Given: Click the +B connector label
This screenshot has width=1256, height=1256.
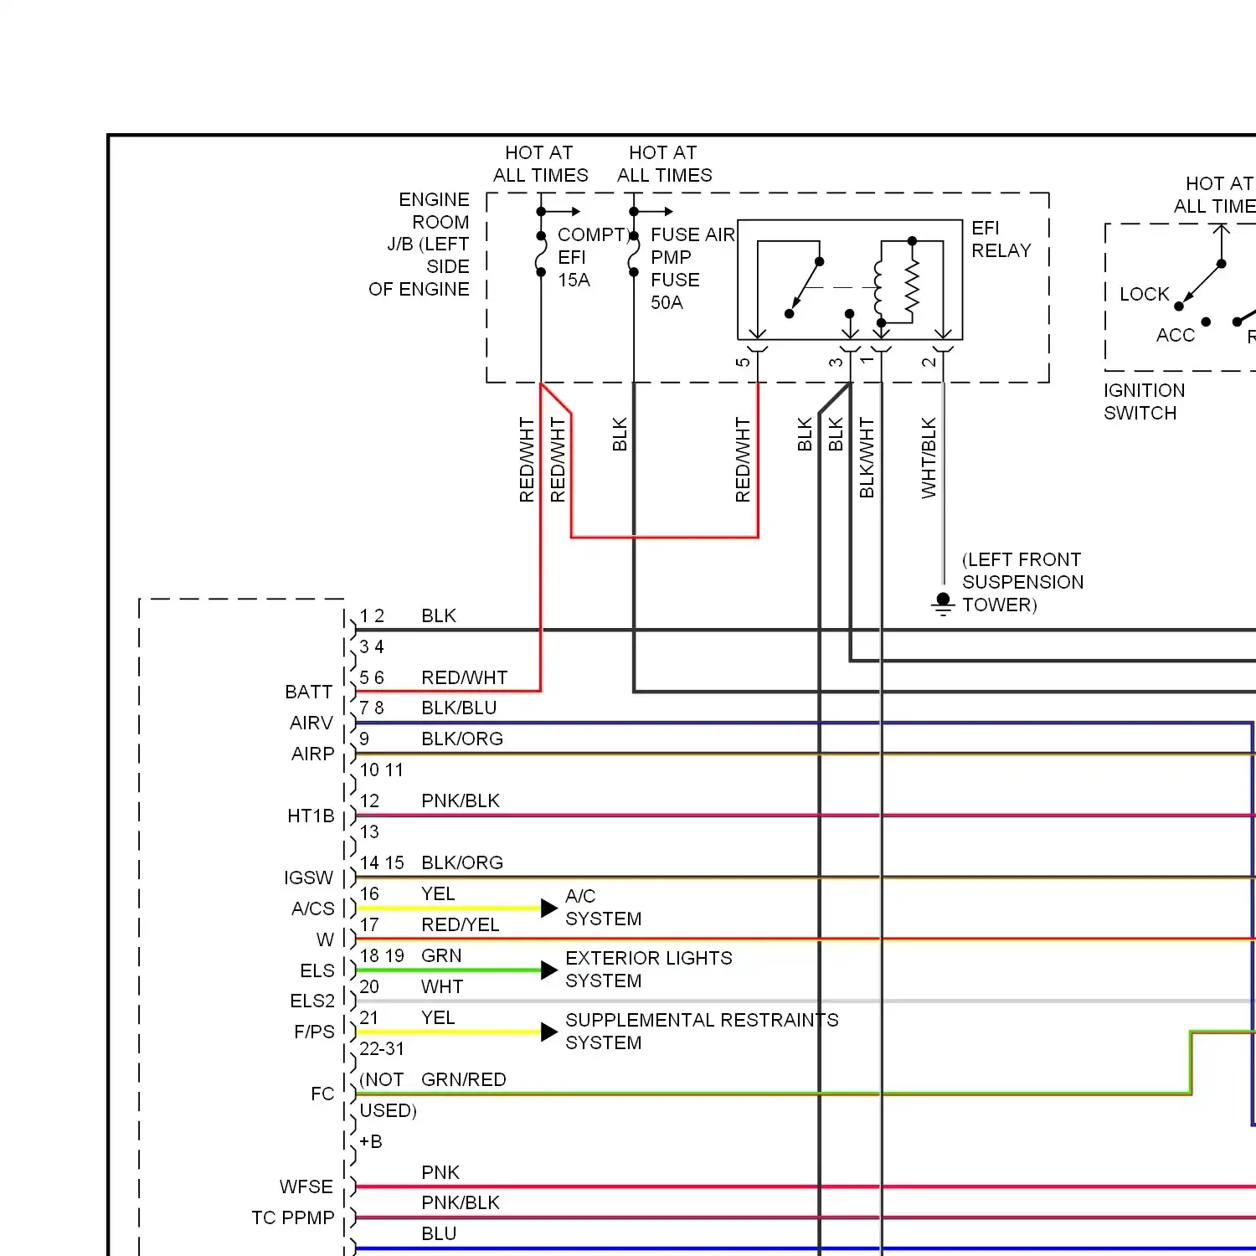Looking at the screenshot, I should pos(370,1141).
